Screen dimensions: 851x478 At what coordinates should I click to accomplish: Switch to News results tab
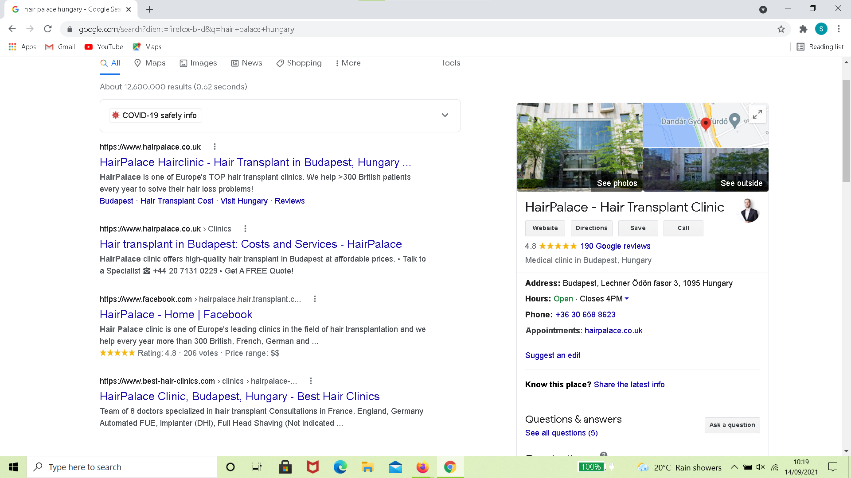point(246,63)
